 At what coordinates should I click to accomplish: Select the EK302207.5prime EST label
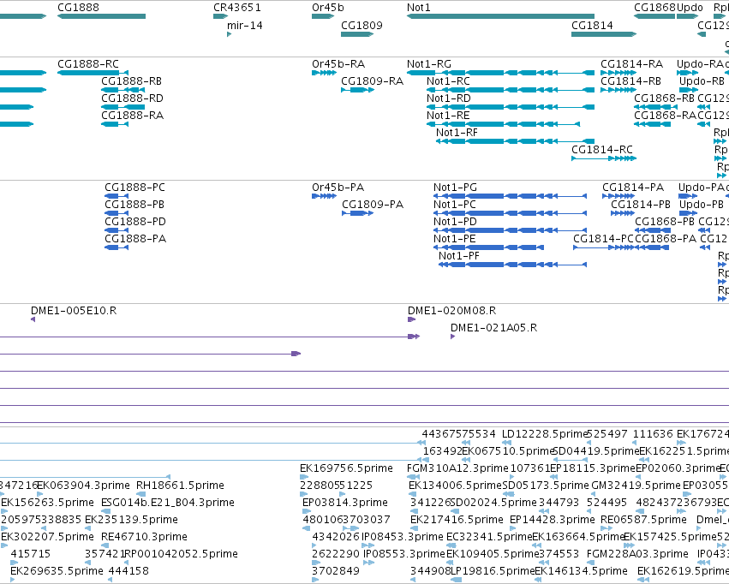(x=47, y=537)
